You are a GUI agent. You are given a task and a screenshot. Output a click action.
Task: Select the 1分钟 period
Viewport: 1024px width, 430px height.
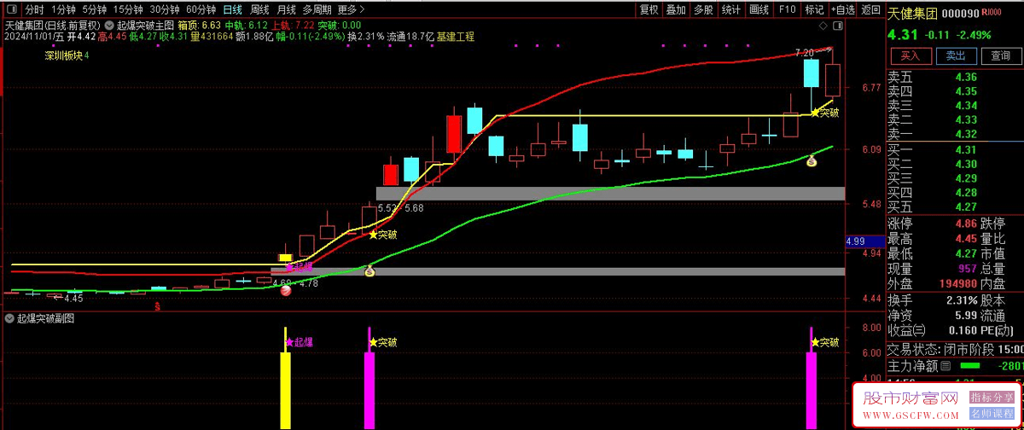tap(64, 9)
